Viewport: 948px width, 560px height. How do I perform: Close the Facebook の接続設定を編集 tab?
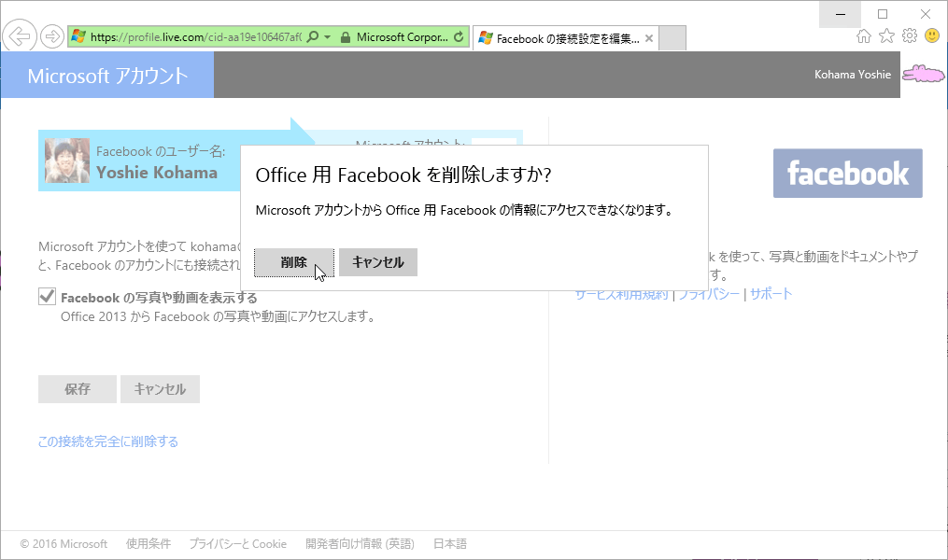click(649, 38)
